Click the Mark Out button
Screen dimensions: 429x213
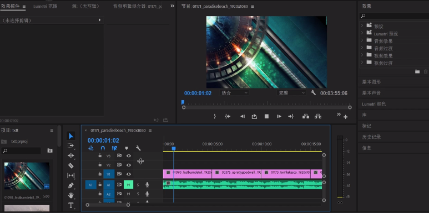click(x=215, y=116)
